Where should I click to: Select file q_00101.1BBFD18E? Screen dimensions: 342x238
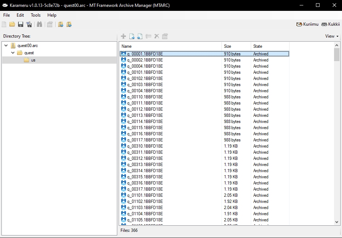pyautogui.click(x=204, y=72)
